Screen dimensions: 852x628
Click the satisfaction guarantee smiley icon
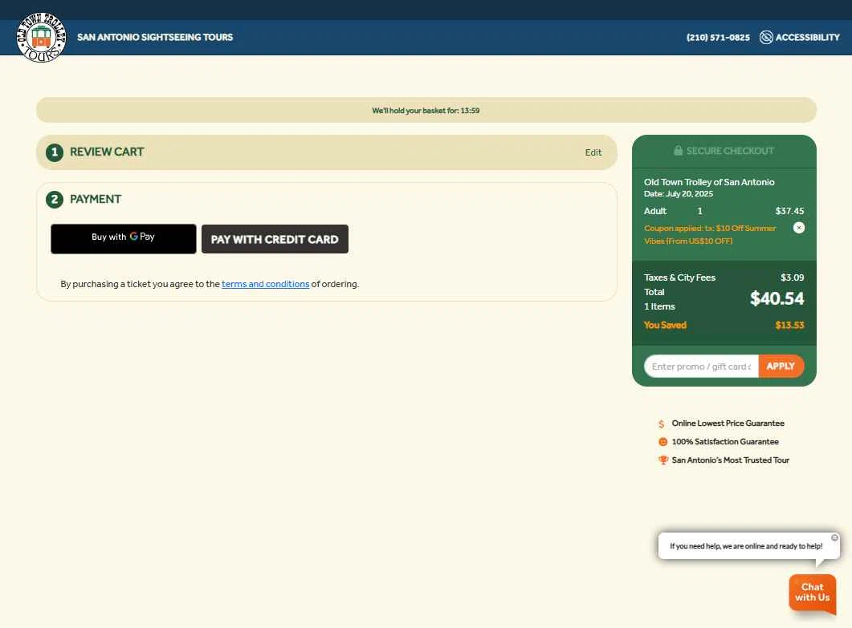pyautogui.click(x=663, y=442)
